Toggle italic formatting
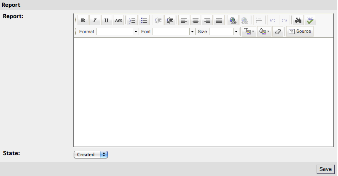Screen dimensions: 338x176 (95, 20)
